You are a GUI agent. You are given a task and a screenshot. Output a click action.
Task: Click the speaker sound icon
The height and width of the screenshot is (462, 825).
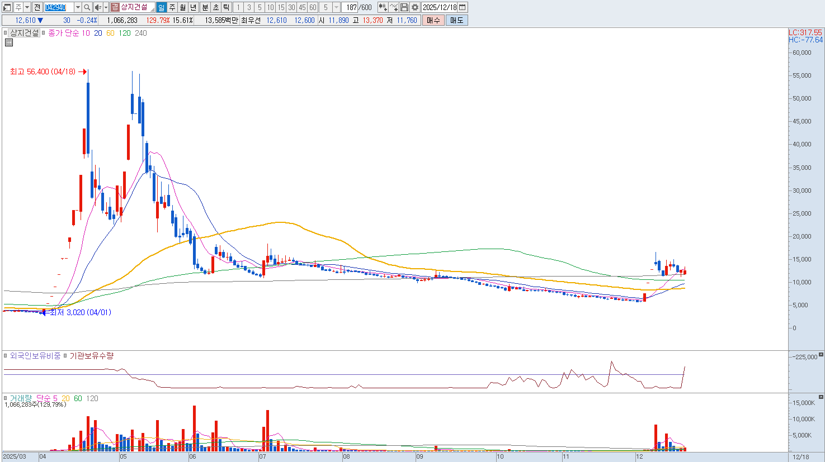coord(98,7)
